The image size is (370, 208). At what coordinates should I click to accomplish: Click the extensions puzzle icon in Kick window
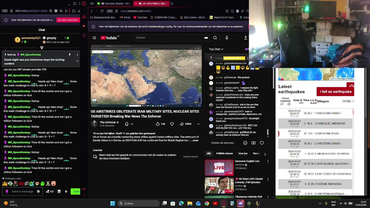pyautogui.click(x=74, y=11)
